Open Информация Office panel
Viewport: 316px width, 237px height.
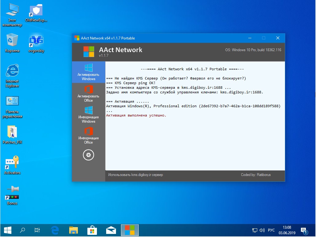[x=88, y=137]
